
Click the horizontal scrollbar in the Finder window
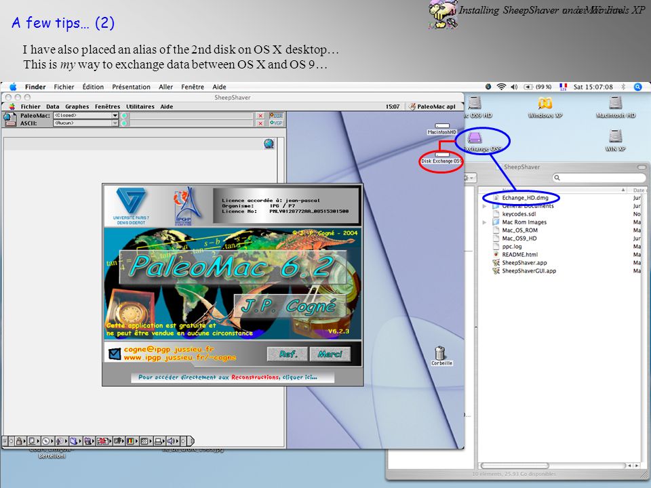point(515,466)
